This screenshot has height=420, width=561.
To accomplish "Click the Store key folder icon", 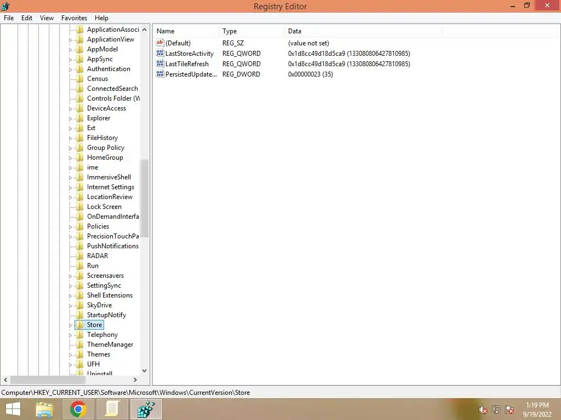I will pos(80,325).
